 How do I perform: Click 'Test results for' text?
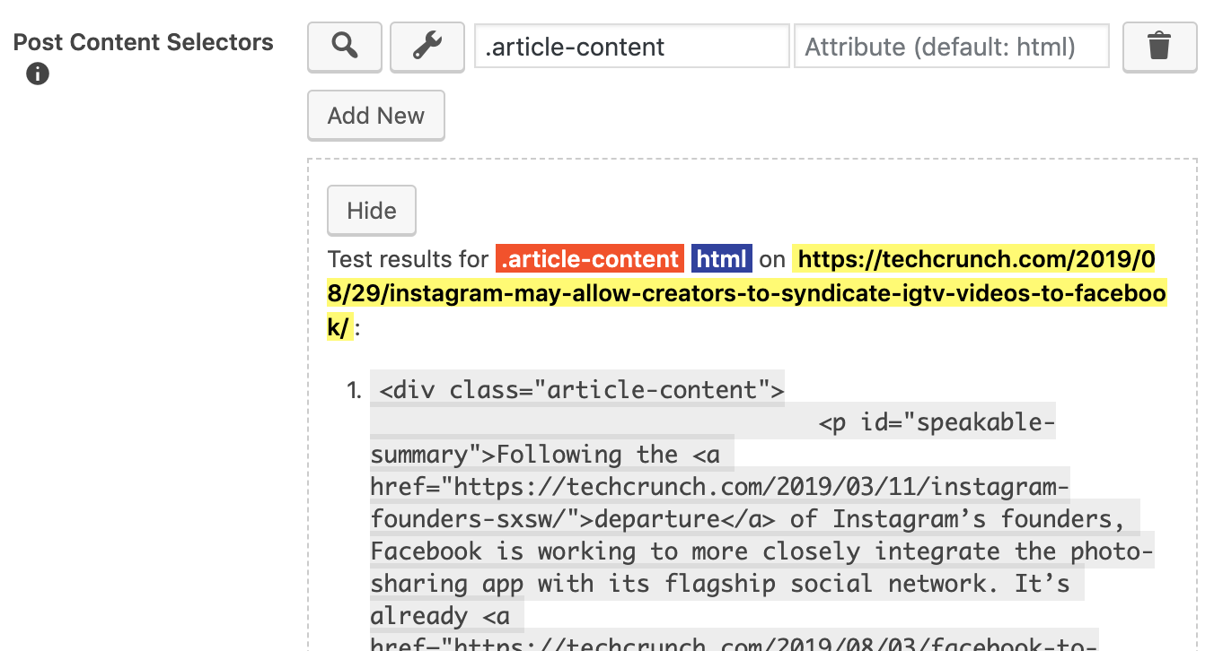coord(409,260)
